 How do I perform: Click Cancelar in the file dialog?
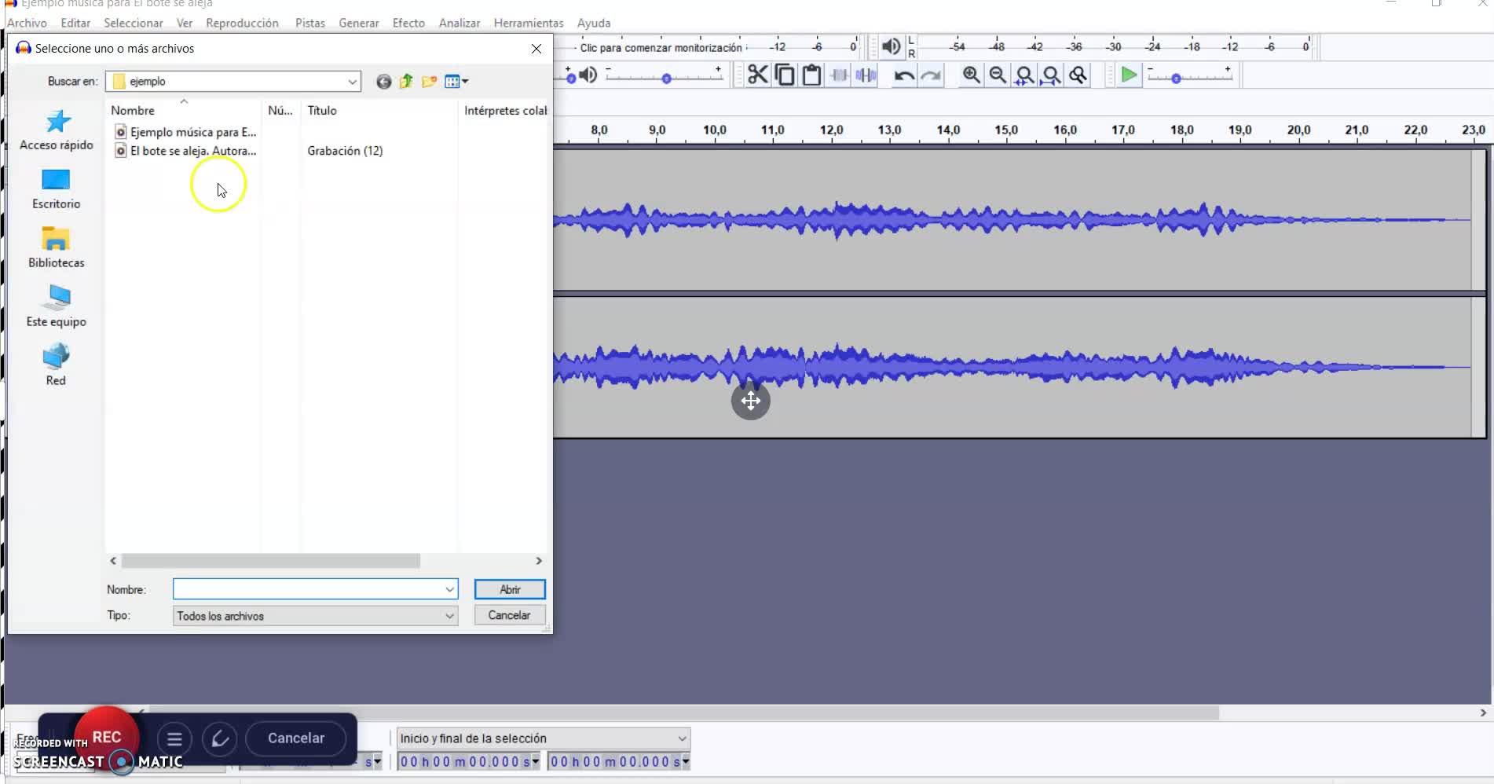click(x=509, y=615)
